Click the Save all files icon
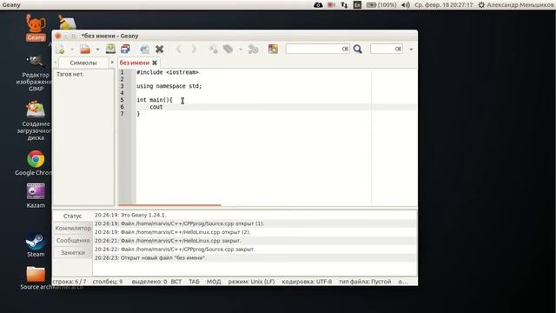The width and height of the screenshot is (556, 313). point(125,49)
